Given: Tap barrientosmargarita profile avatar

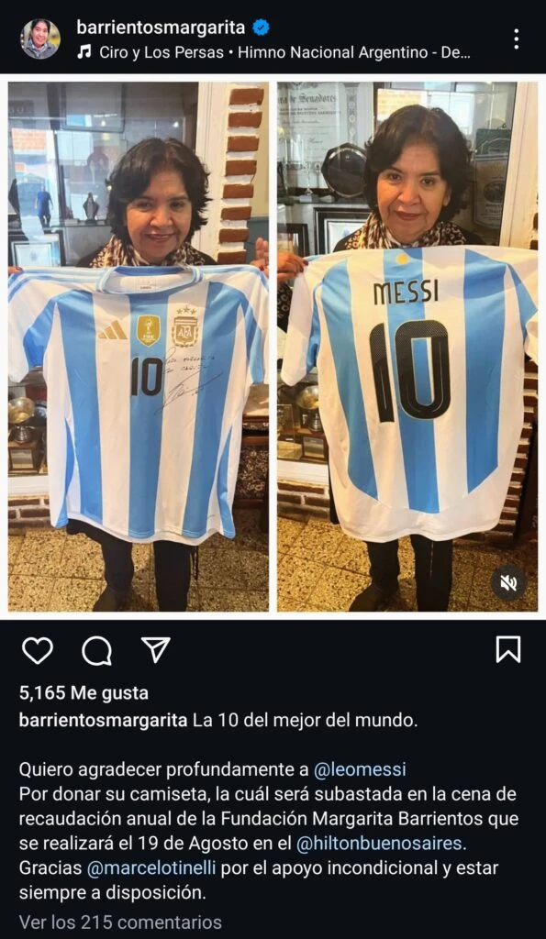Looking at the screenshot, I should click(x=40, y=39).
